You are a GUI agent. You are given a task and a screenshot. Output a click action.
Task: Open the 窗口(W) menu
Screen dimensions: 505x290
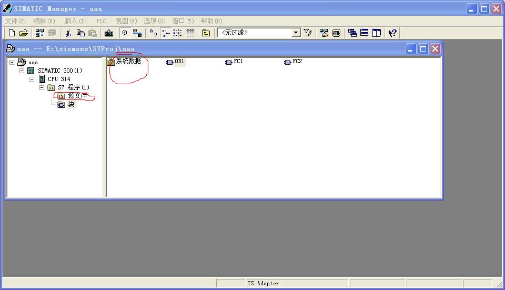click(183, 21)
